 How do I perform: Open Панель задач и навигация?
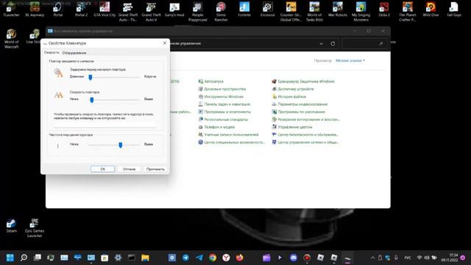point(224,104)
